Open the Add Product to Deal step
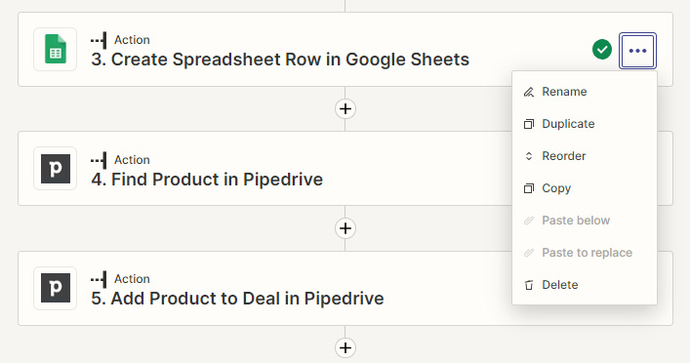Screen dimensions: 690x363 (237, 299)
